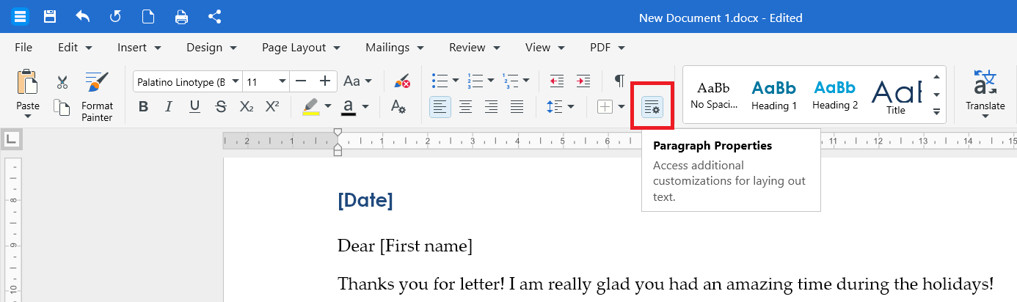Open the Review menu
The height and width of the screenshot is (302, 1017).
point(475,47)
